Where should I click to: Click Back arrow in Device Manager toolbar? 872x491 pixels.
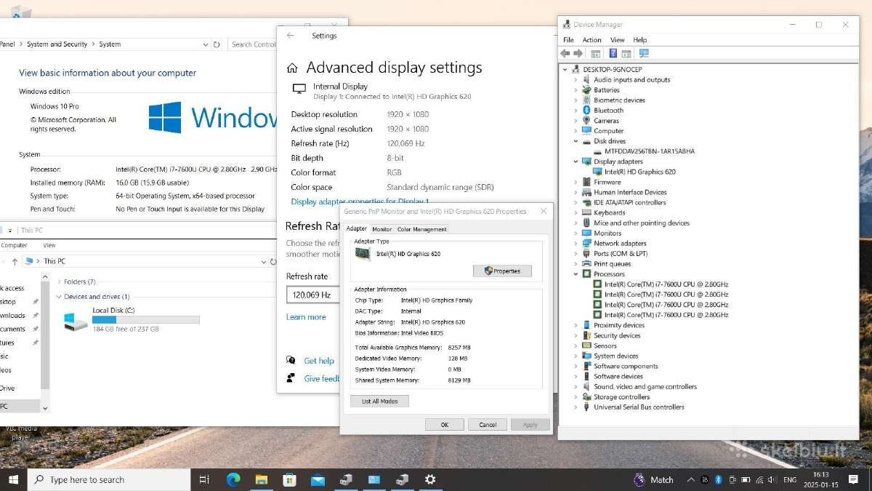(565, 53)
